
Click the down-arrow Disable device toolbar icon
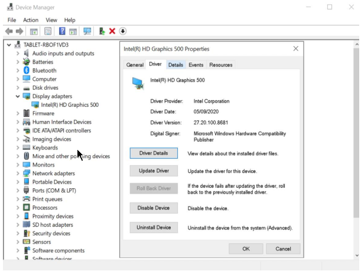[122, 31]
